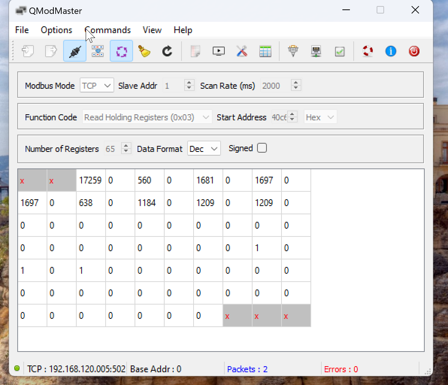Click the QModMaster title bar app icon
448x385 pixels.
click(x=21, y=11)
